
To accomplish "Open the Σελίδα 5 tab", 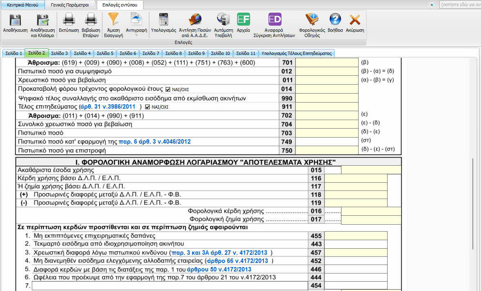I will 105,53.
